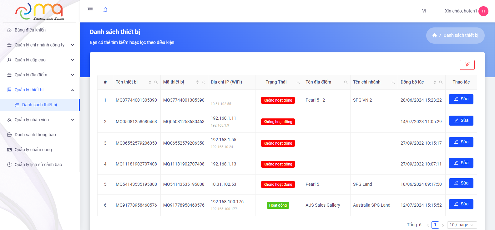Open Danh sách thông báo menu item
The height and width of the screenshot is (230, 495).
click(35, 135)
